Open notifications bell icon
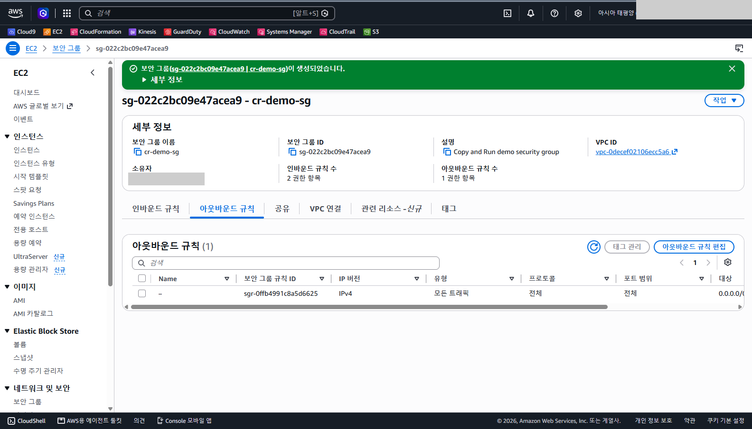The width and height of the screenshot is (752, 429). [x=531, y=13]
